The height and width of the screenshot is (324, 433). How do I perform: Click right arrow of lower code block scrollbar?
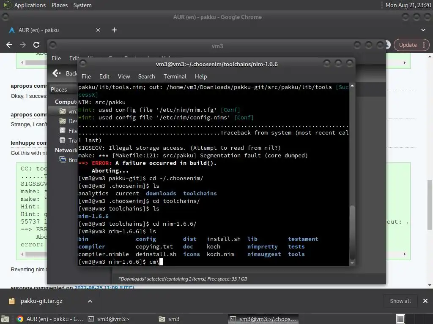[405, 254]
